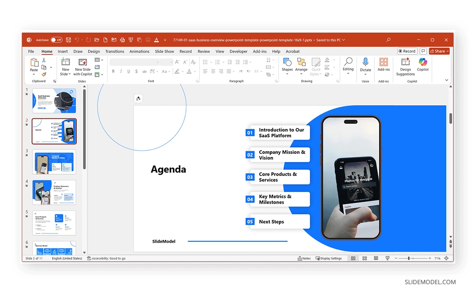Switch to the Slide Show tab

pyautogui.click(x=164, y=51)
